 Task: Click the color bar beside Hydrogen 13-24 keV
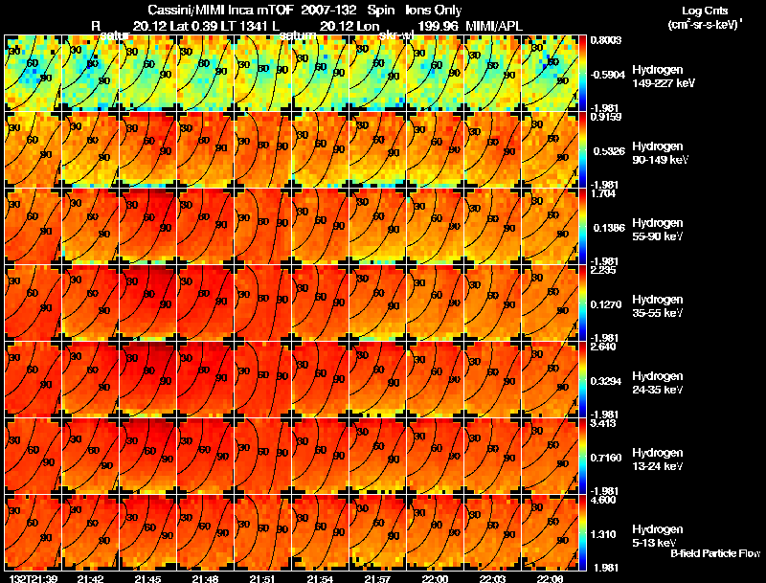pyautogui.click(x=582, y=456)
